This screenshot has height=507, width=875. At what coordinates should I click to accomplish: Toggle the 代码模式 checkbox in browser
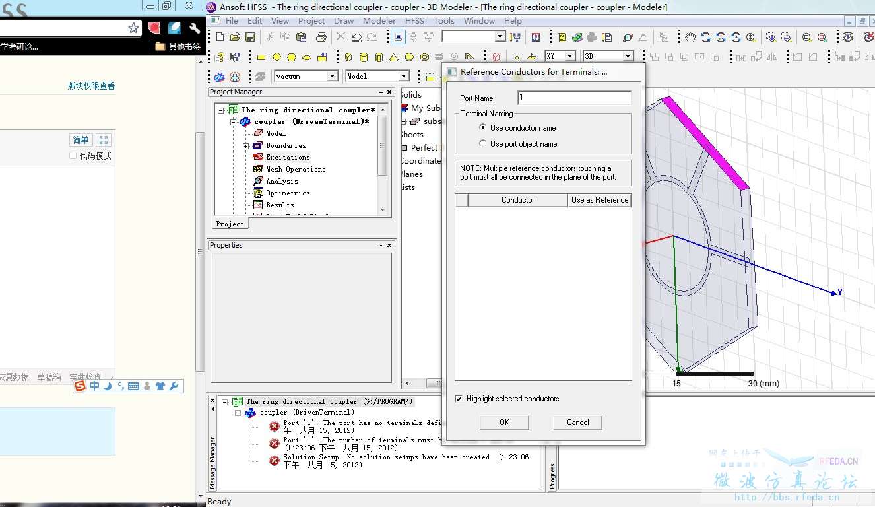pos(73,156)
